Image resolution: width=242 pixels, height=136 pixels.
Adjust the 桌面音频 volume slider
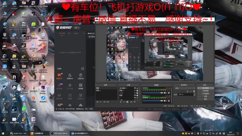[x=153, y=93]
